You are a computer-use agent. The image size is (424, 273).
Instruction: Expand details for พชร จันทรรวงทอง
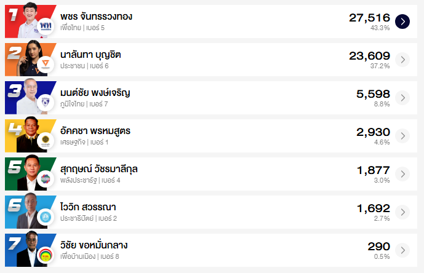402,22
